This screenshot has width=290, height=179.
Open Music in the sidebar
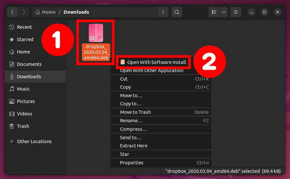[x=35, y=89]
